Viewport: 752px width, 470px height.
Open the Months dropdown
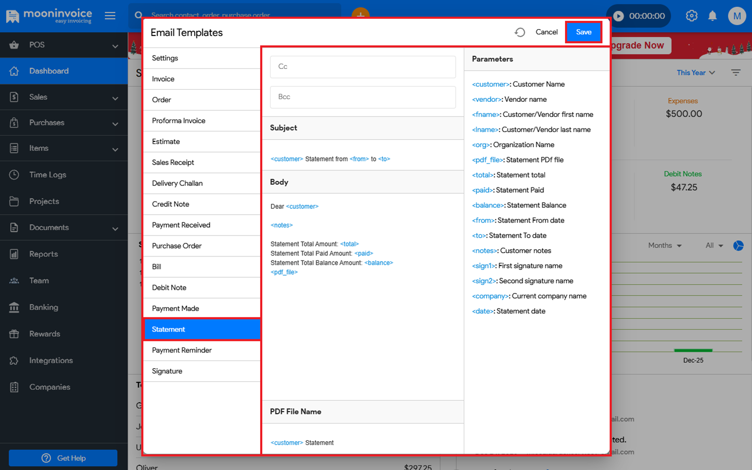(664, 245)
